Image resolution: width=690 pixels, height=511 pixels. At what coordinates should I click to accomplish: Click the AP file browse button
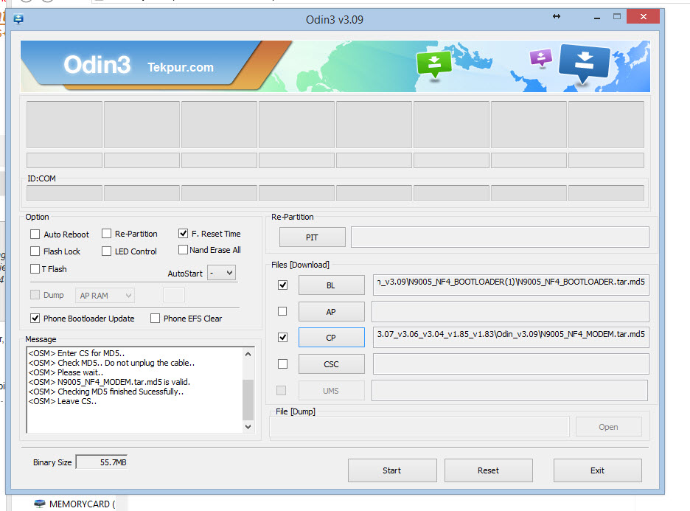click(331, 312)
